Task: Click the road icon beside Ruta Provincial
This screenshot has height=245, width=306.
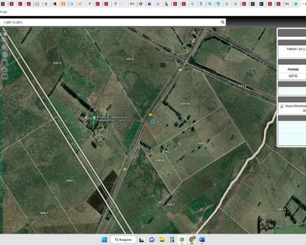Action: tap(282, 106)
